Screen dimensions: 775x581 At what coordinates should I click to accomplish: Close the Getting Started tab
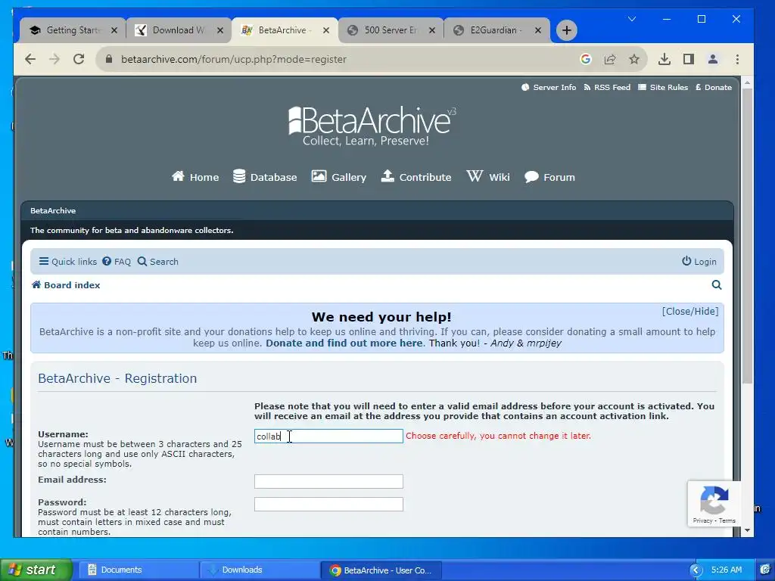coord(114,30)
